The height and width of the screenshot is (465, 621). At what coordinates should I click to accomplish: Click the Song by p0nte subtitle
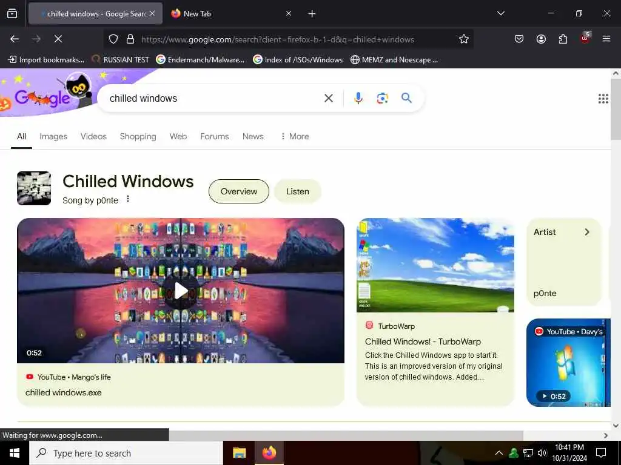pyautogui.click(x=90, y=200)
